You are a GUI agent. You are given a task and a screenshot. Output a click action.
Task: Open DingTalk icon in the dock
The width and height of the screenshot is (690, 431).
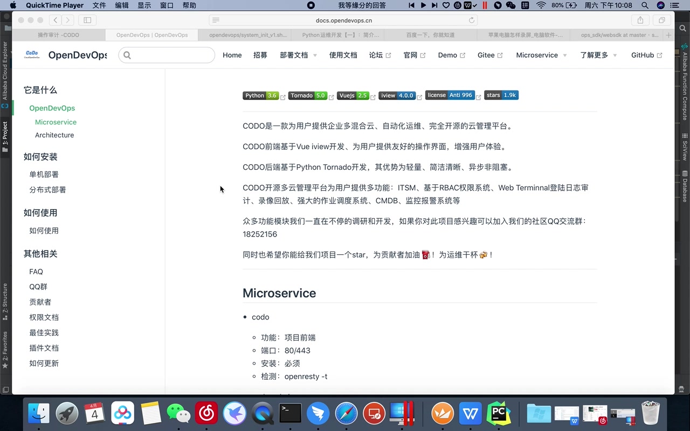click(319, 414)
